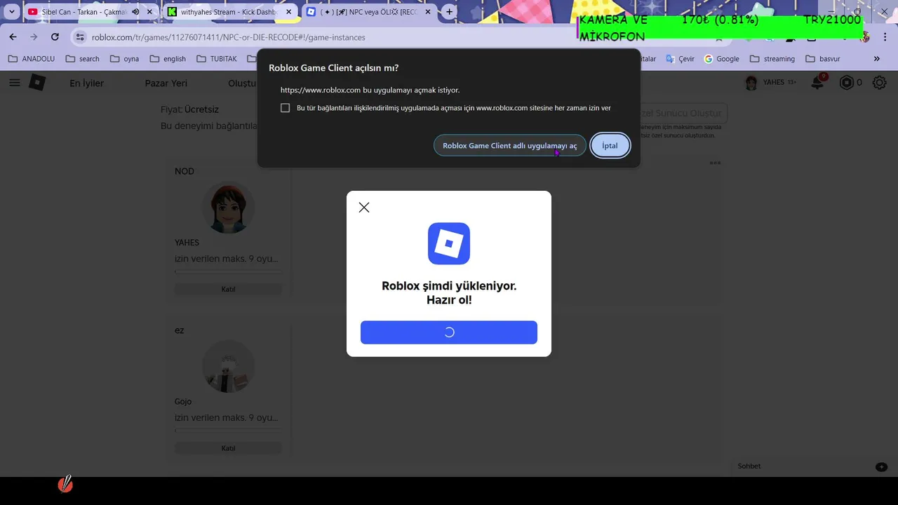Click the roblox.com address bar URL

[x=228, y=37]
